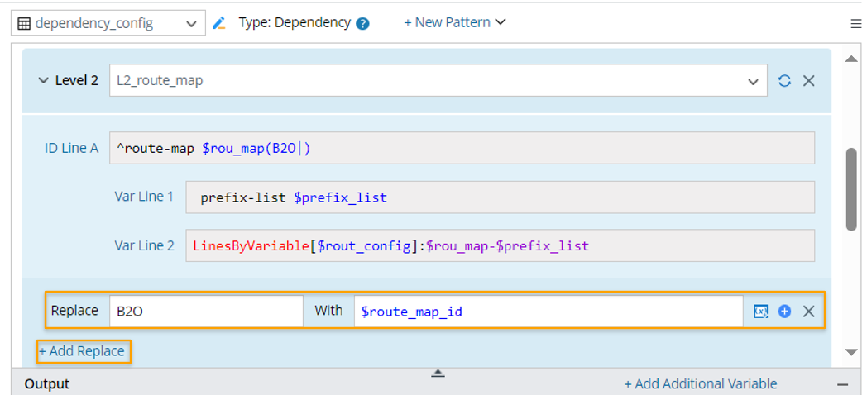Click the refresh icon for Level 2 pattern
The image size is (867, 395).
(784, 81)
